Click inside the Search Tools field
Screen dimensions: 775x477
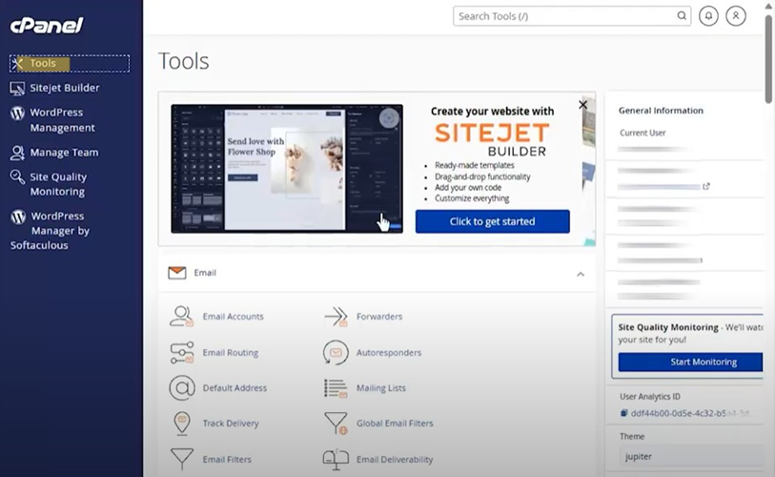pyautogui.click(x=572, y=16)
